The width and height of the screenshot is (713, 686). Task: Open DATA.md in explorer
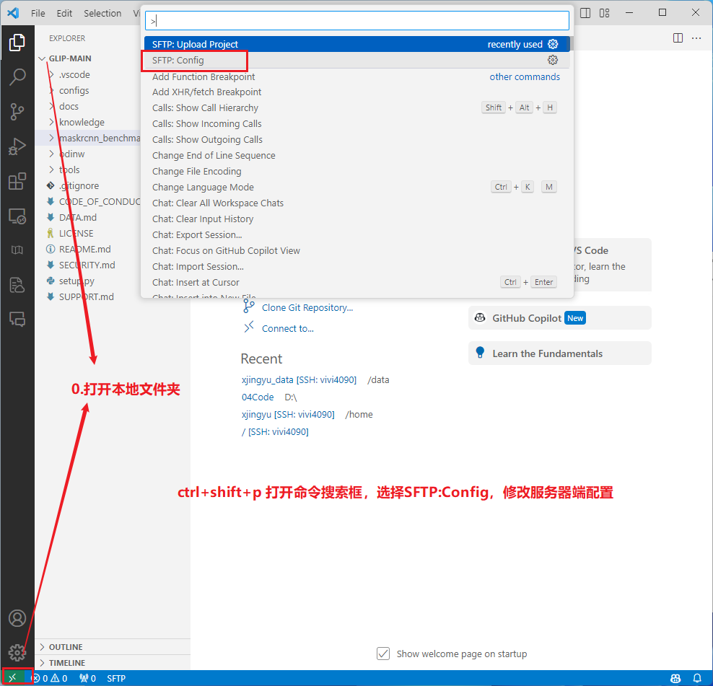pyautogui.click(x=78, y=217)
